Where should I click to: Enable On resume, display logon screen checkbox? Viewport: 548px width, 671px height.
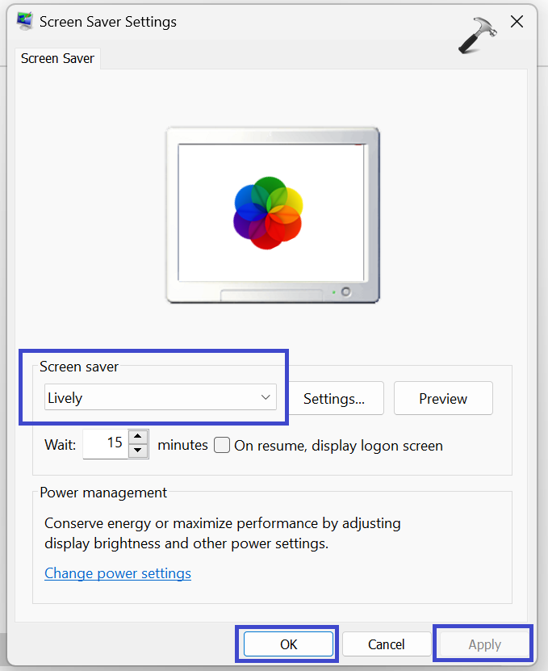click(x=222, y=445)
